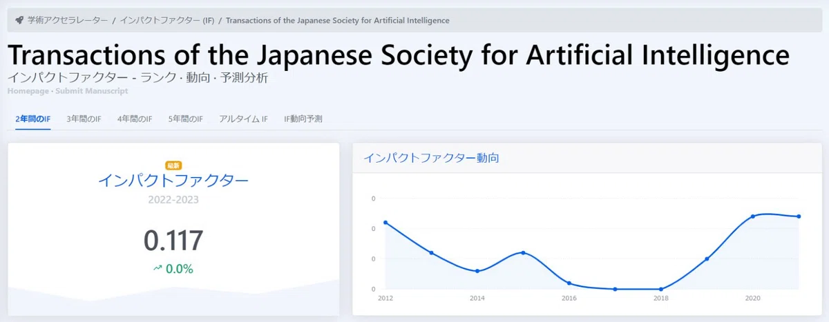Click the green trend arrow icon
This screenshot has height=322, width=829.
click(x=158, y=268)
